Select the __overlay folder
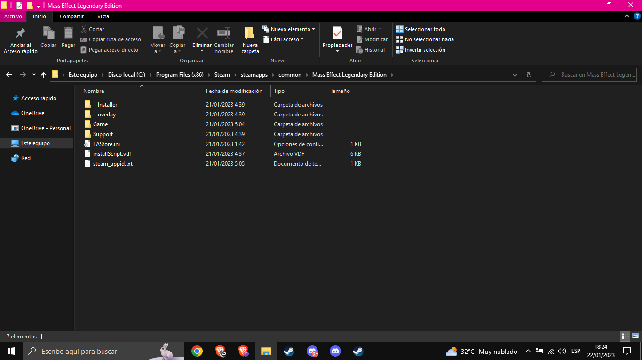This screenshot has height=360, width=642. [x=100, y=115]
